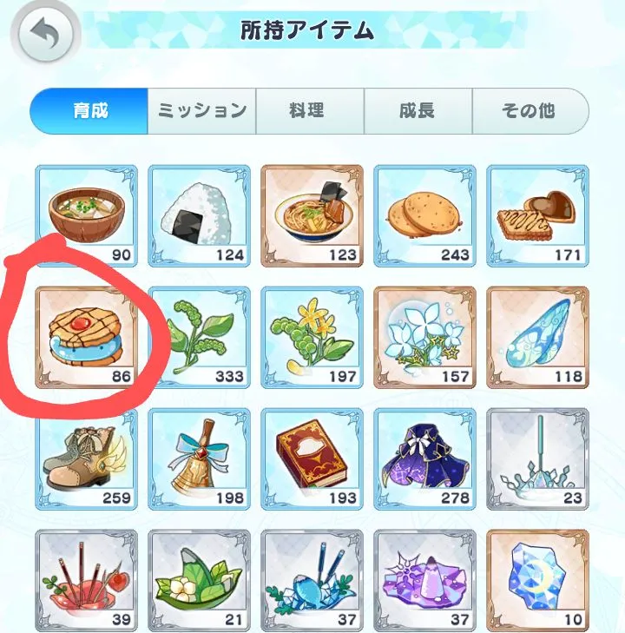
Task: Tap the onigiri rice ball item
Action: tap(200, 216)
